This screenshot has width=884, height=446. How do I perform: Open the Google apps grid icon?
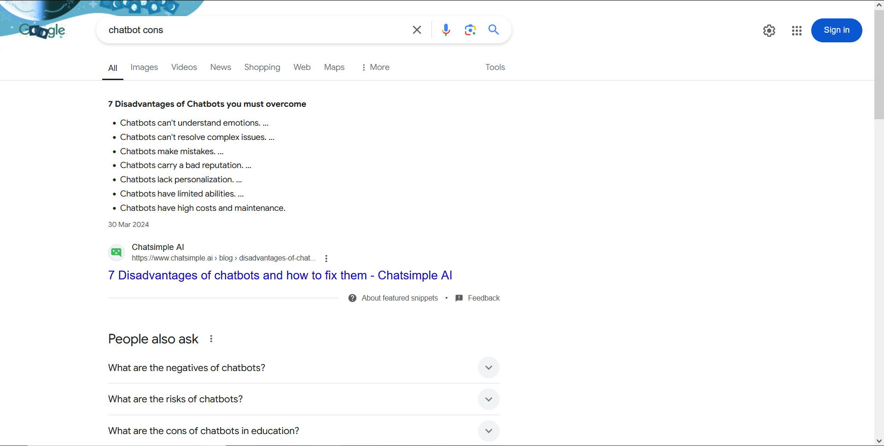(x=797, y=30)
